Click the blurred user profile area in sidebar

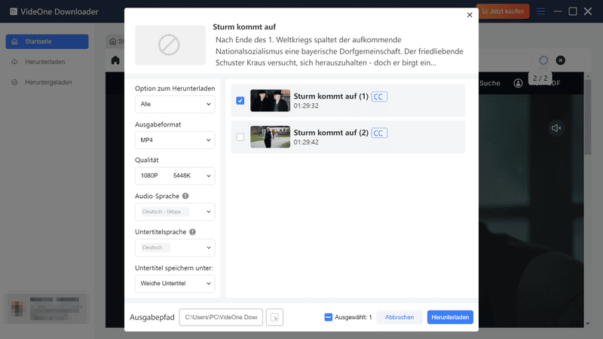coord(47,308)
